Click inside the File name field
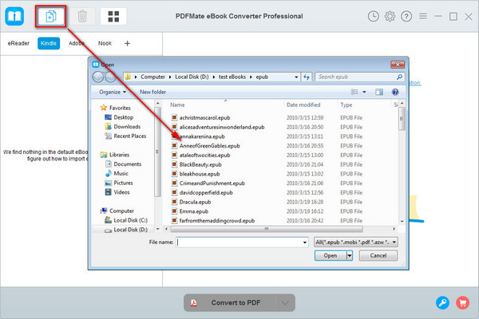 coord(239,242)
